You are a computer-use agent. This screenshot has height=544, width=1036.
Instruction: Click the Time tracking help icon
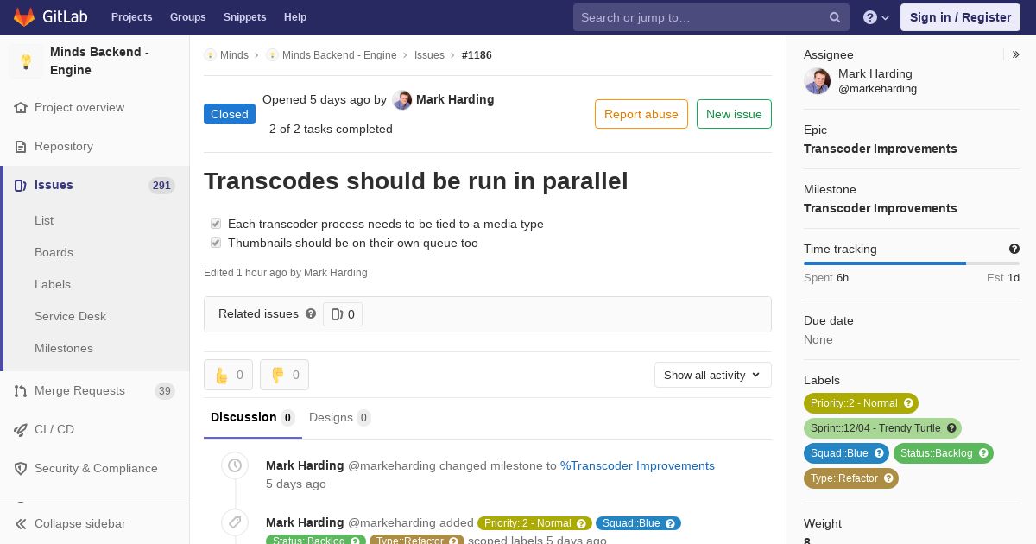pos(1014,249)
